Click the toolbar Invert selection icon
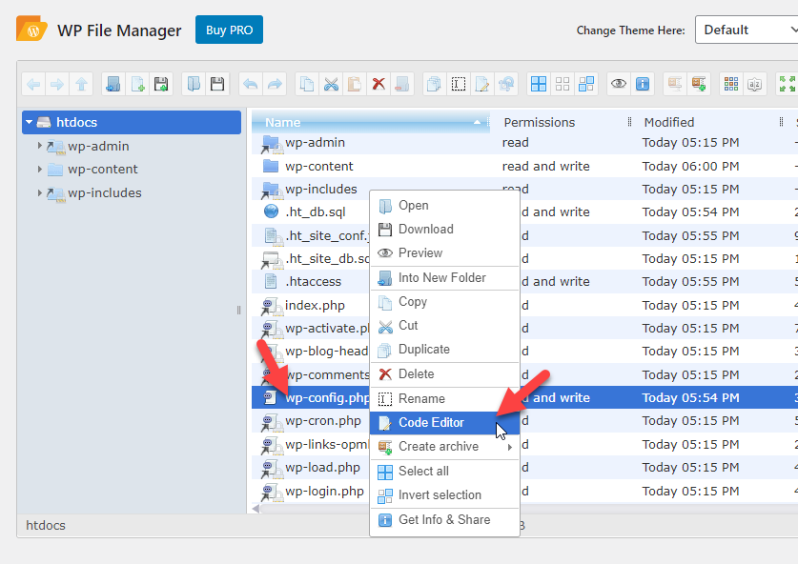Screen dimensions: 798x564 (x=586, y=84)
